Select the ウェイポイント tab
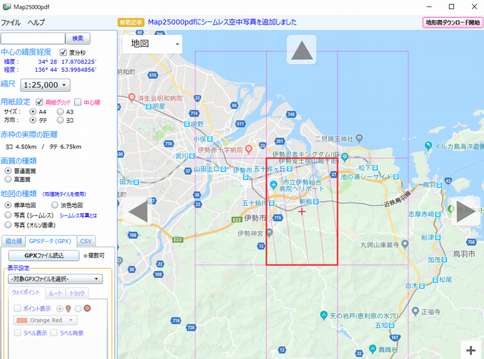Viewport: 484px width, 359px height. [26, 292]
